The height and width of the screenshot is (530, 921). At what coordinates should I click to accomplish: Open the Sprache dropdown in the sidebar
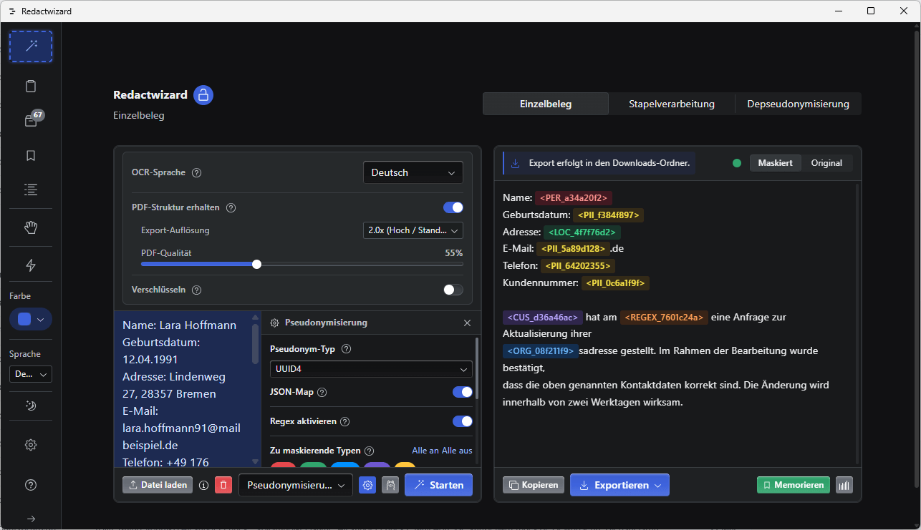[x=31, y=374]
